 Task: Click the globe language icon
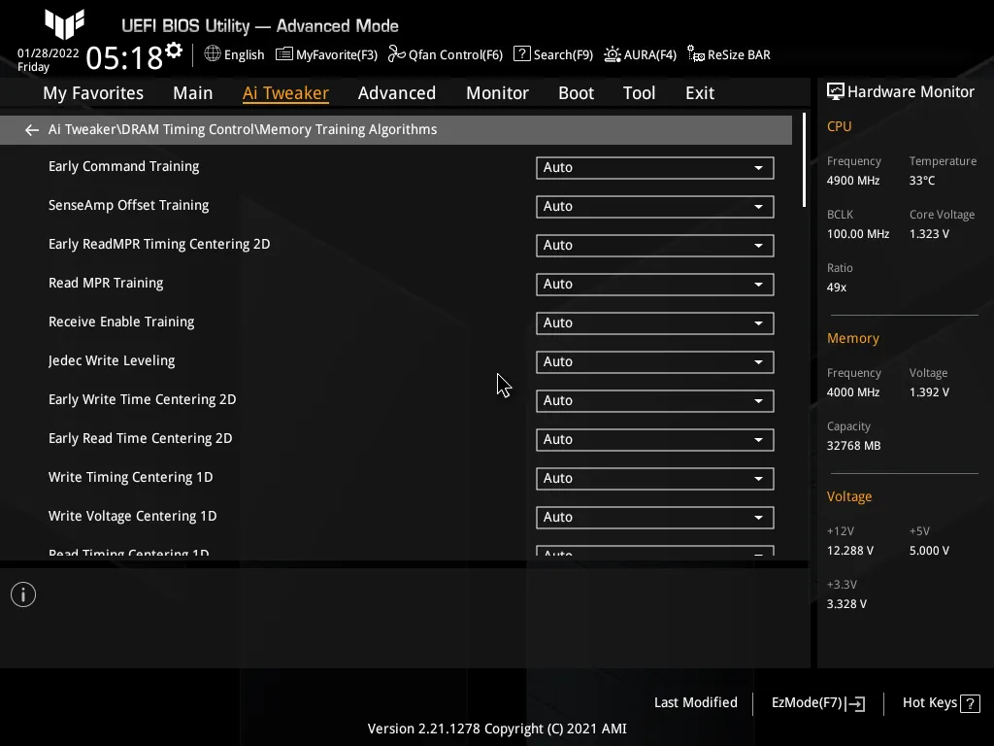pyautogui.click(x=213, y=54)
